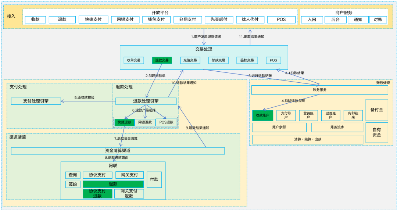This screenshot has height=211, width=397.
Task: Click the 鉴权交易 box
Action: tap(247, 60)
